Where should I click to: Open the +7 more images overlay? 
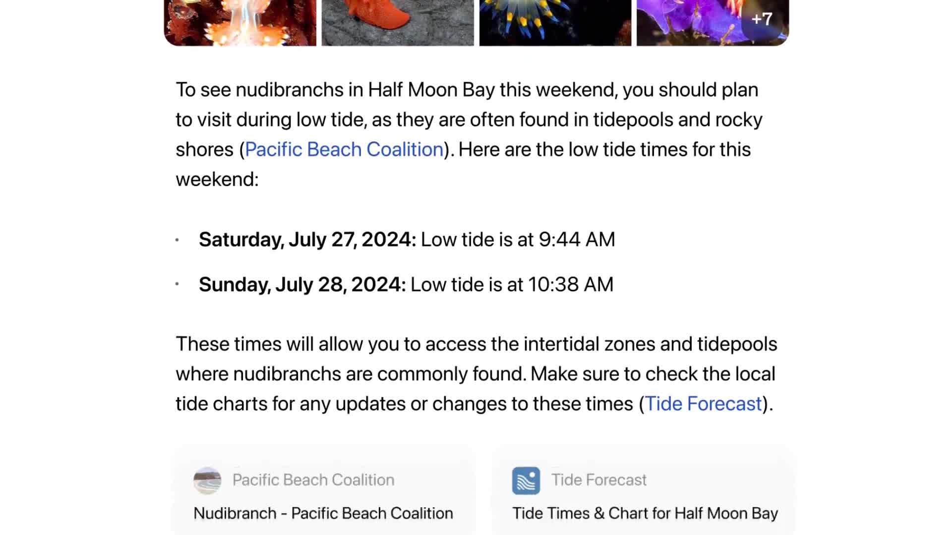762,19
